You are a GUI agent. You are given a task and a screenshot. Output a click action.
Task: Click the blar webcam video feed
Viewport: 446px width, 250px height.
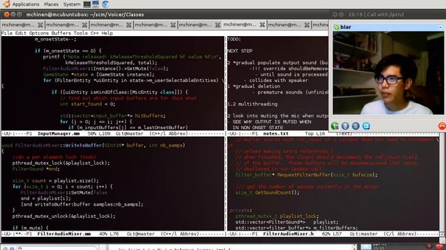click(x=388, y=73)
